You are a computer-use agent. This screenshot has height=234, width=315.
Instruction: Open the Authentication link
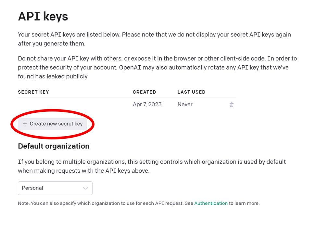(x=211, y=203)
